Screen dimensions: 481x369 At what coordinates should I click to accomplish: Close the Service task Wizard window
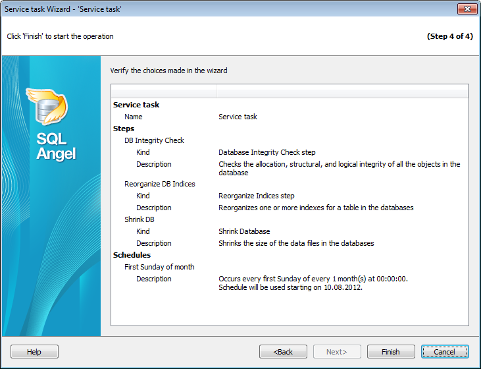coord(467,9)
